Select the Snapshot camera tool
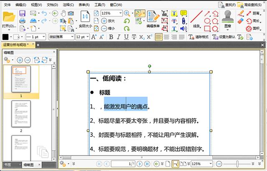Viewport: 267px width, 171px height. (x=71, y=13)
